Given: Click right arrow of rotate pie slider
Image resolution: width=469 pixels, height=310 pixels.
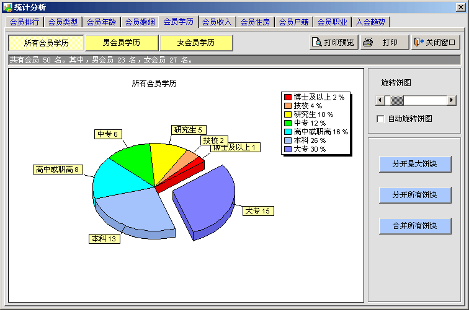Looking at the screenshot, I should pyautogui.click(x=452, y=100).
